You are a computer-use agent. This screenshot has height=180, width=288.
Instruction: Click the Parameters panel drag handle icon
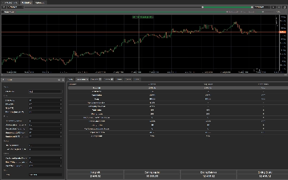(x=2, y=80)
